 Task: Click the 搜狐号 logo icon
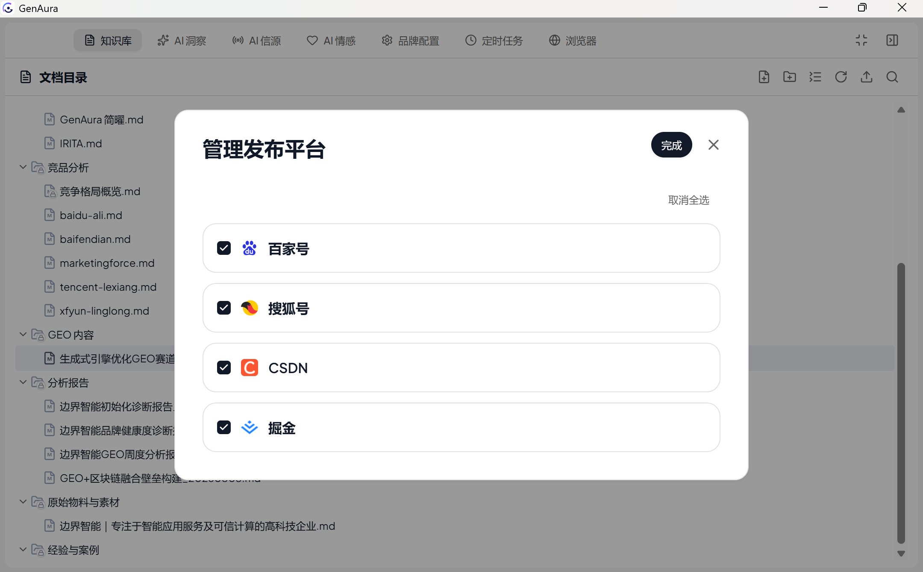click(x=250, y=308)
